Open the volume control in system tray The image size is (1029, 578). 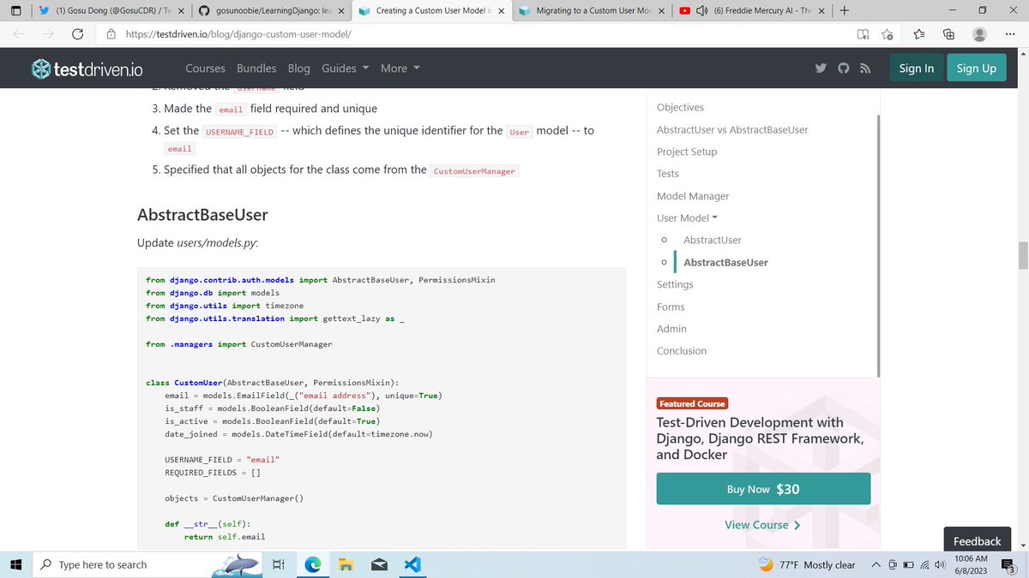939,564
